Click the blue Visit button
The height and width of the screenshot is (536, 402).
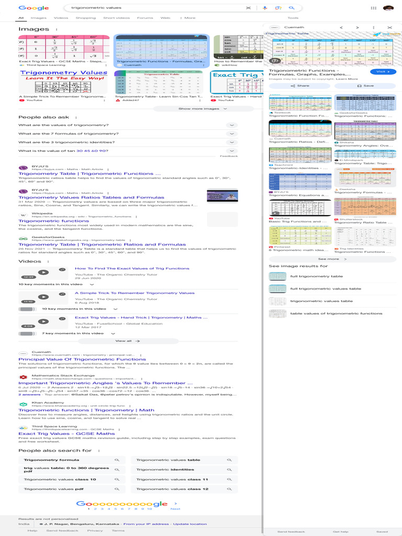click(x=383, y=72)
